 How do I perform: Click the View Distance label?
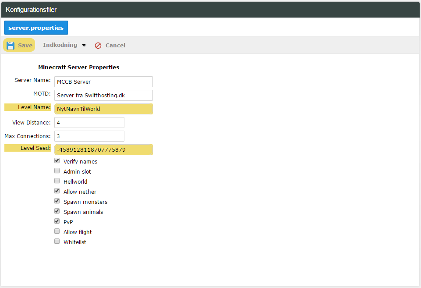32,122
